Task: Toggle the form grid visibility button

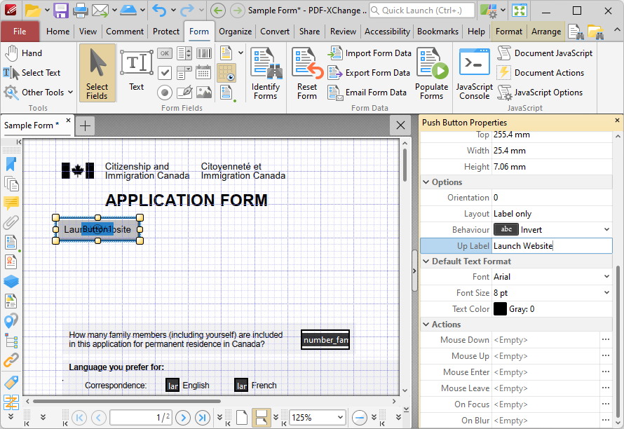Action: click(226, 73)
